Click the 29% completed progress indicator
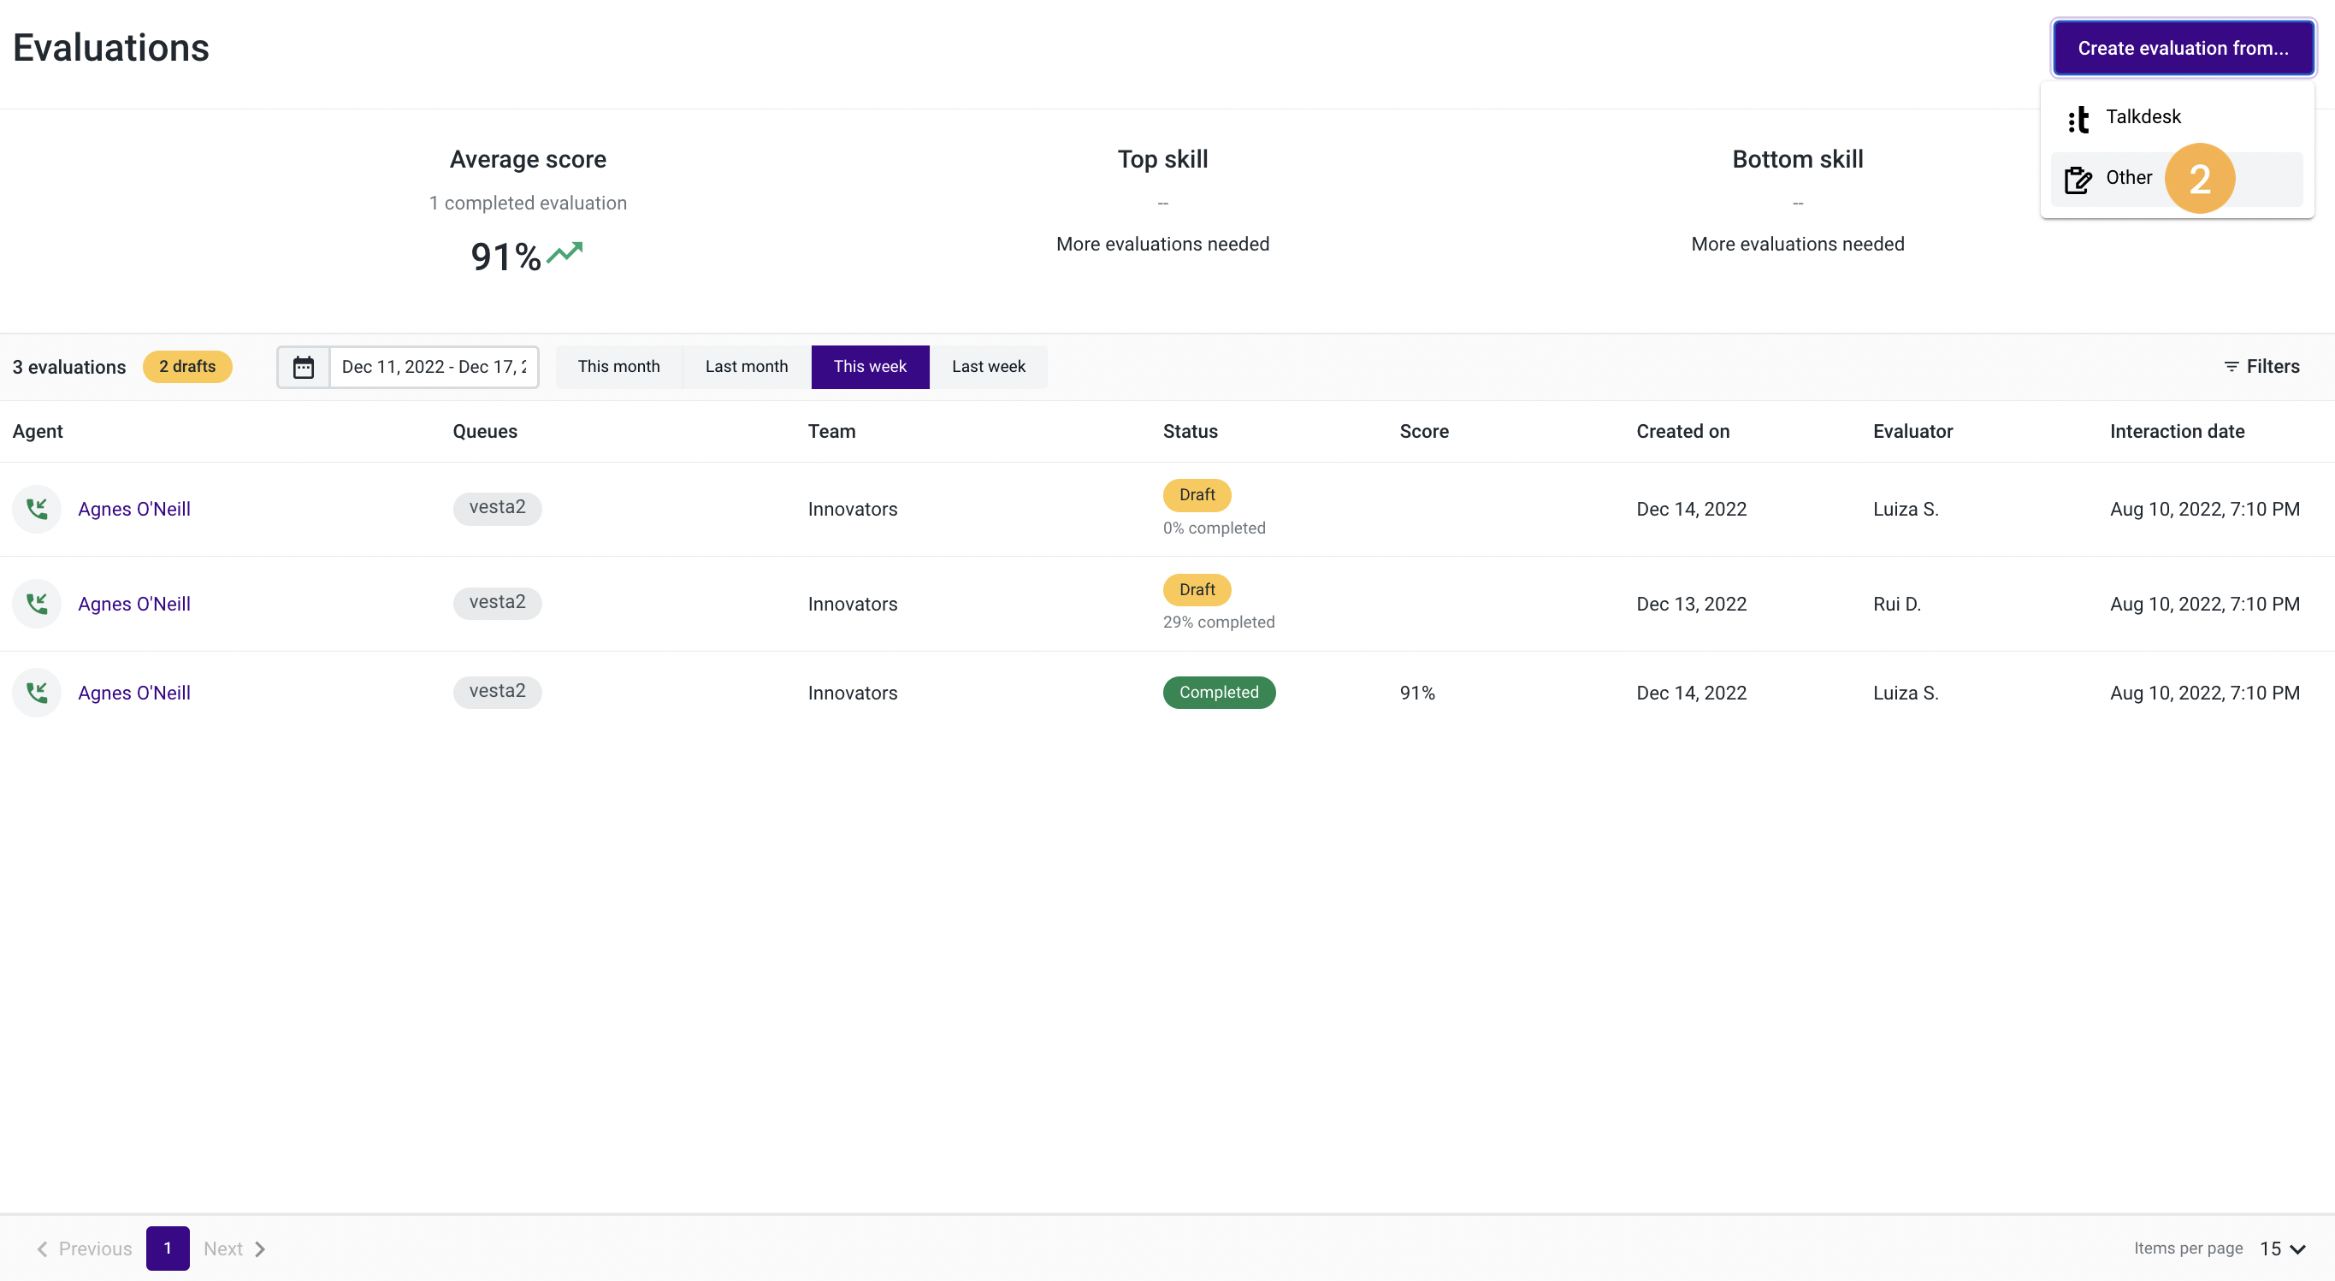The width and height of the screenshot is (2335, 1281). click(1218, 622)
